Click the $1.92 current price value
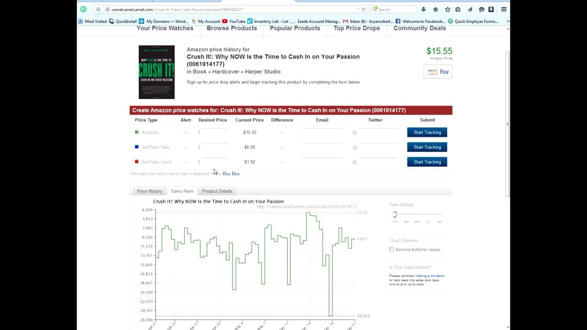The image size is (587, 330). [x=249, y=162]
